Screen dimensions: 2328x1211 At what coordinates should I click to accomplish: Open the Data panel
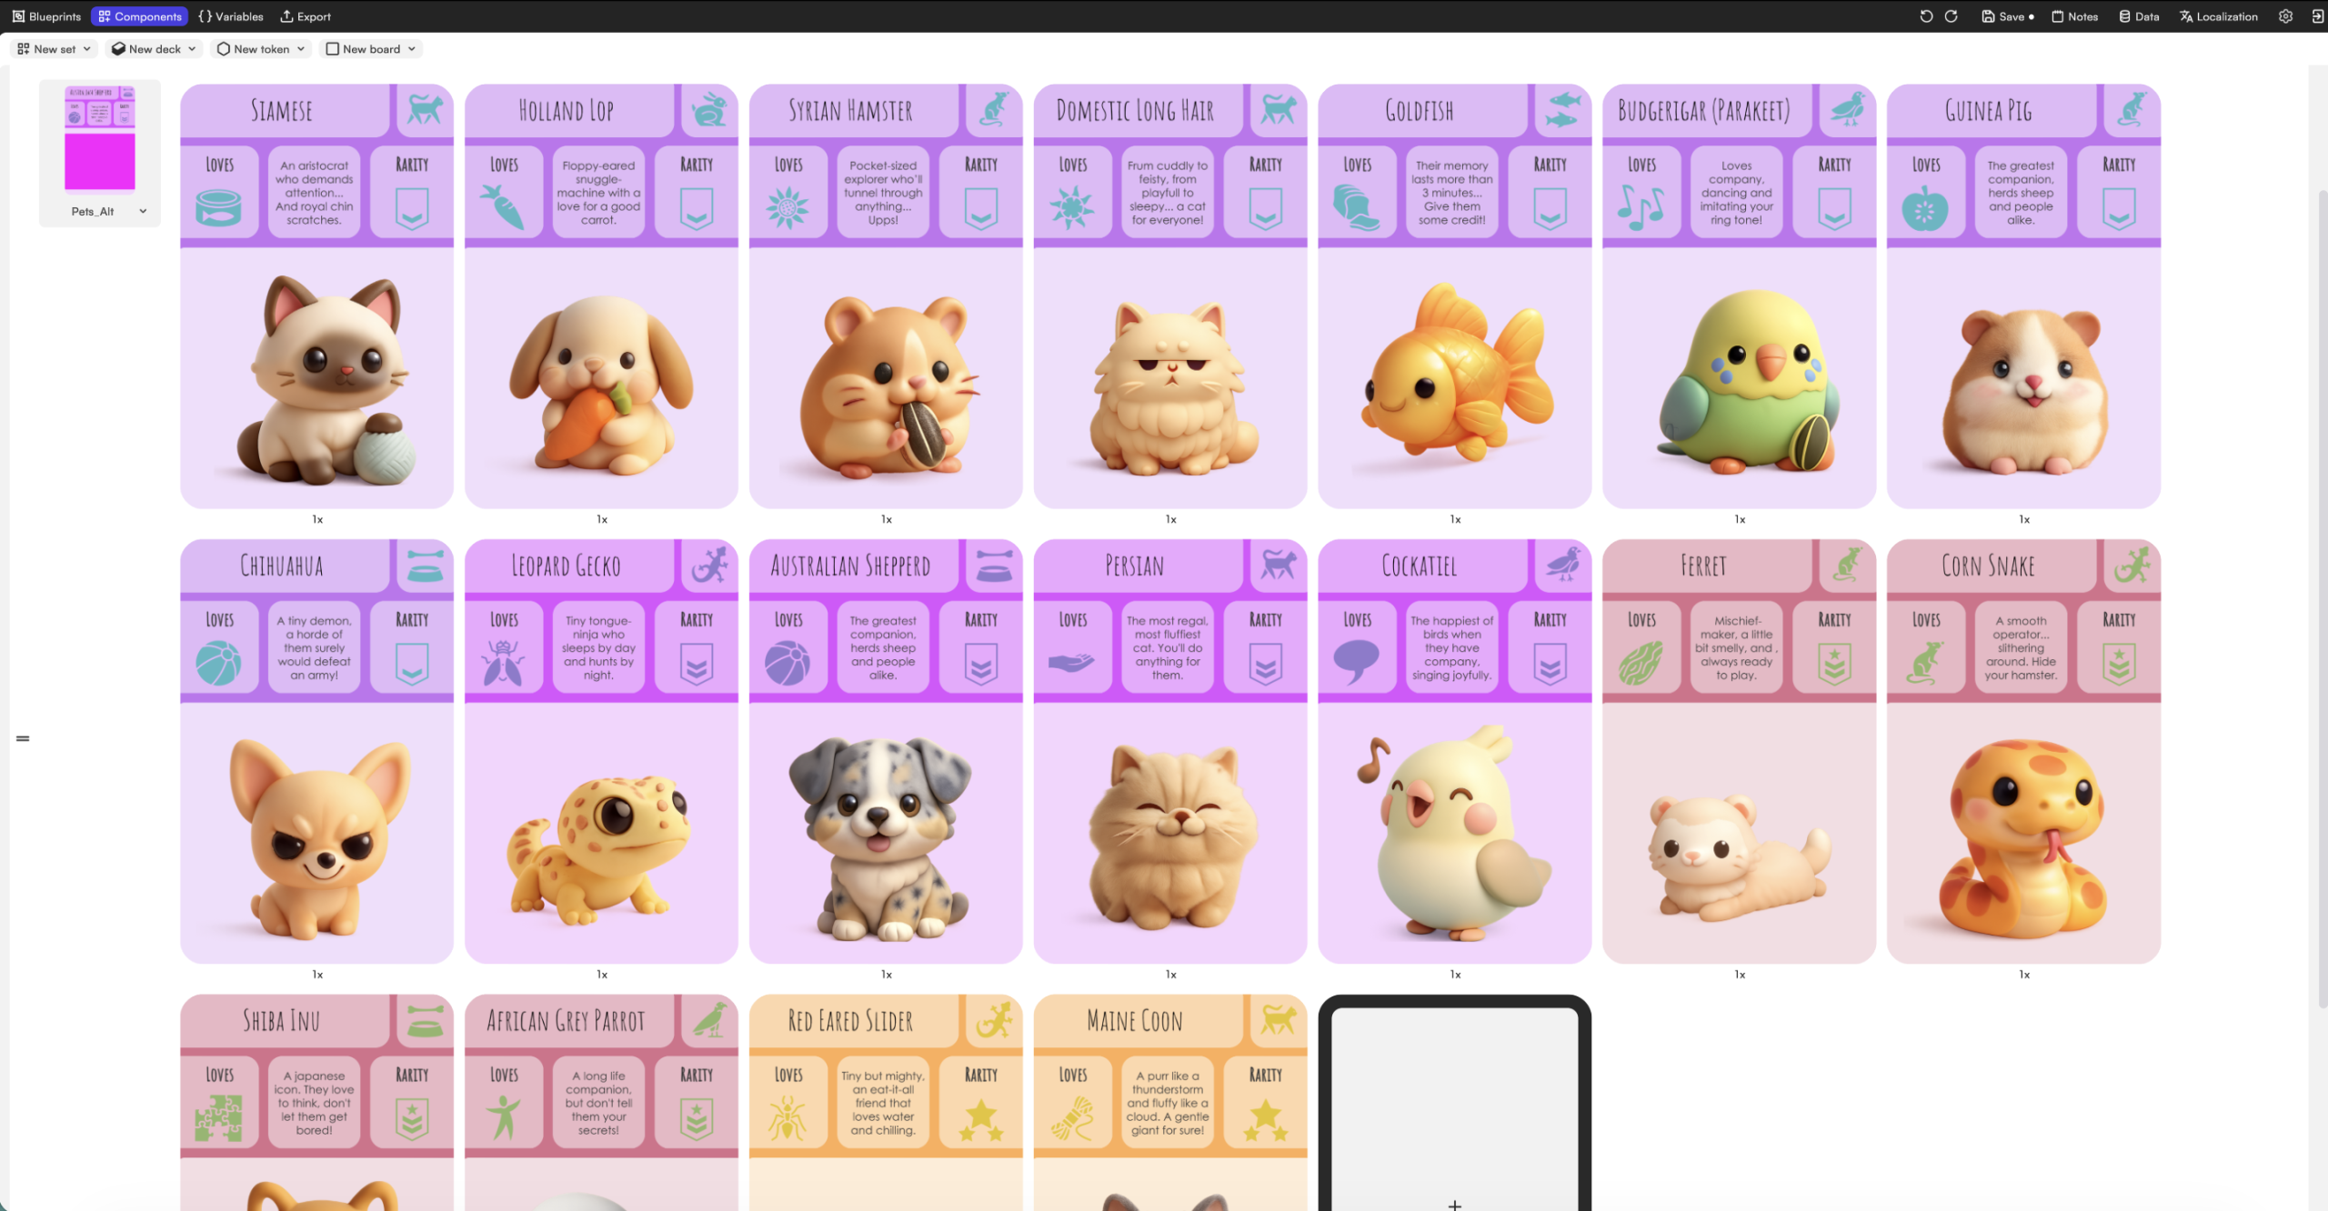pos(2140,16)
